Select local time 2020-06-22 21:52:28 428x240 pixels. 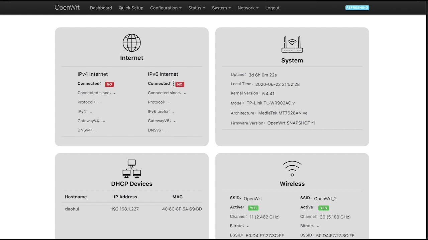[277, 84]
